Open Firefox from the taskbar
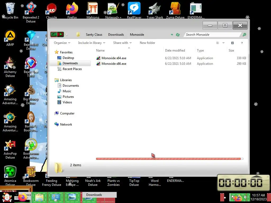Viewport: 271px width, 203px height. coord(23,197)
